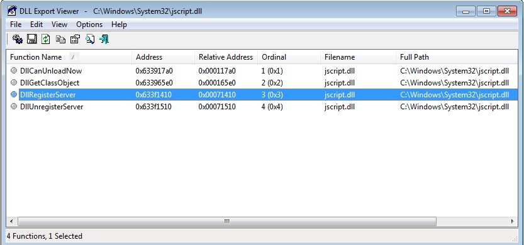The width and height of the screenshot is (524, 245).
Task: Click the horizontal scrollbar thumb
Action: tap(227, 221)
